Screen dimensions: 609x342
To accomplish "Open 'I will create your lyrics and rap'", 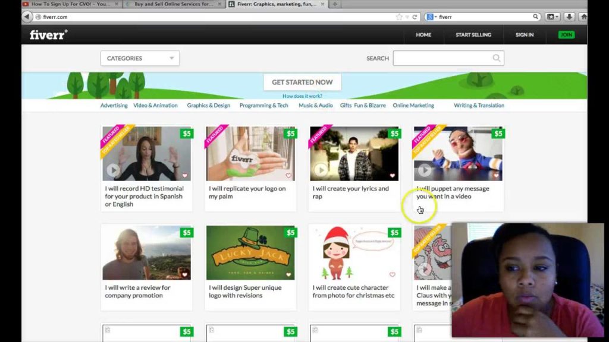I will pos(350,192).
